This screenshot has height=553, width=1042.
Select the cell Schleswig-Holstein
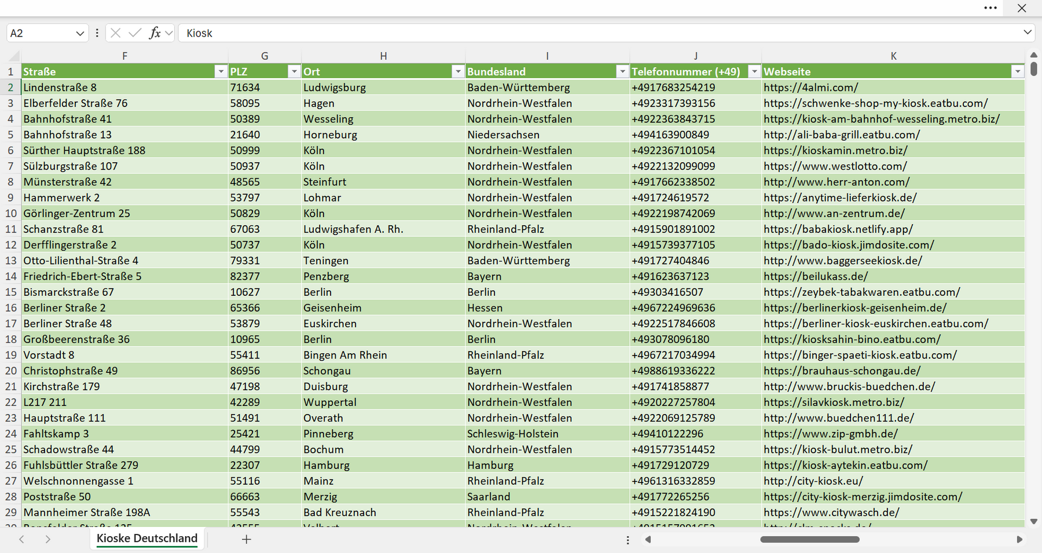pyautogui.click(x=547, y=434)
